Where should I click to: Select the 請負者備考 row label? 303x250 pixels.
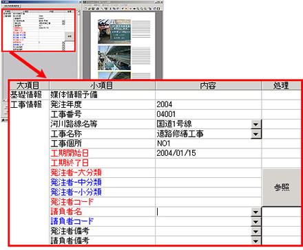point(70,240)
